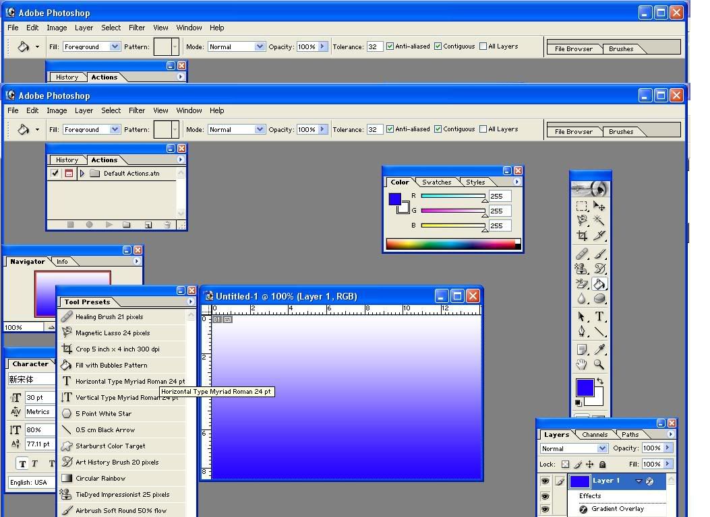Switch to the Channels tab

pyautogui.click(x=595, y=434)
